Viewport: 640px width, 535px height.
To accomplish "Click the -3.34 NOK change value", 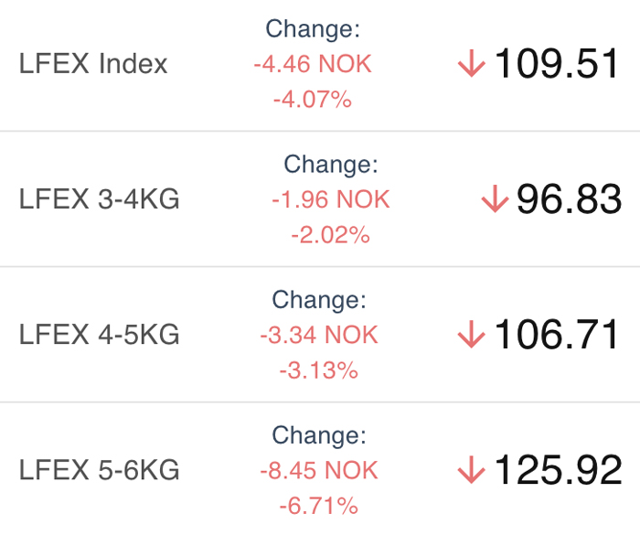I will [x=319, y=336].
